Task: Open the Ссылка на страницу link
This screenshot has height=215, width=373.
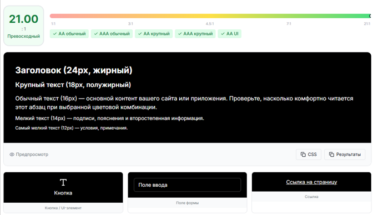Action: point(311,182)
